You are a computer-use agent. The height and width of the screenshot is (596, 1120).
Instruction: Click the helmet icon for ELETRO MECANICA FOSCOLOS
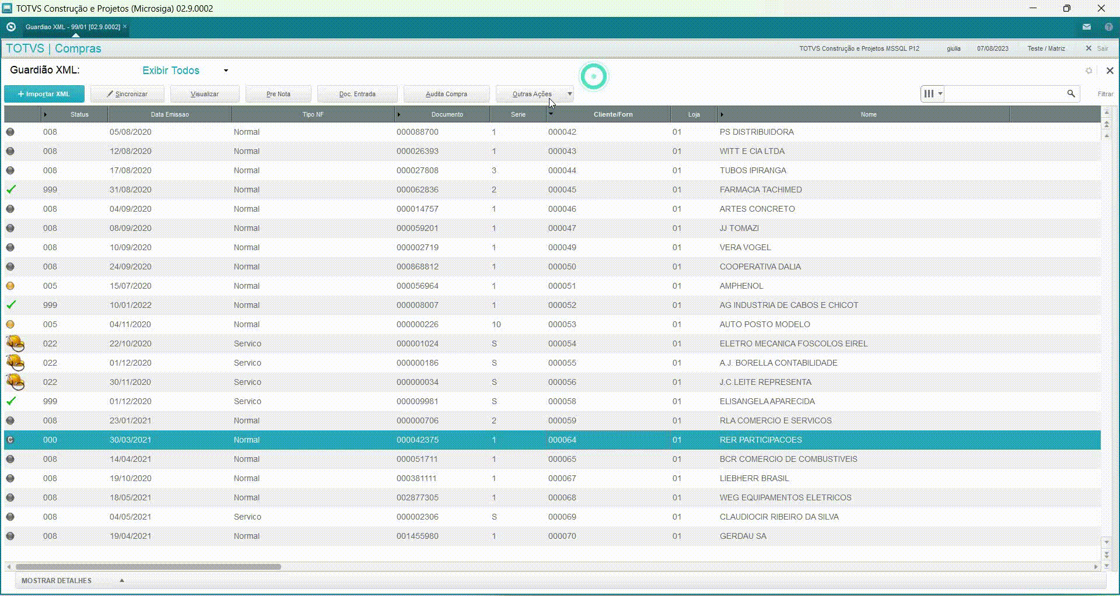(x=15, y=343)
